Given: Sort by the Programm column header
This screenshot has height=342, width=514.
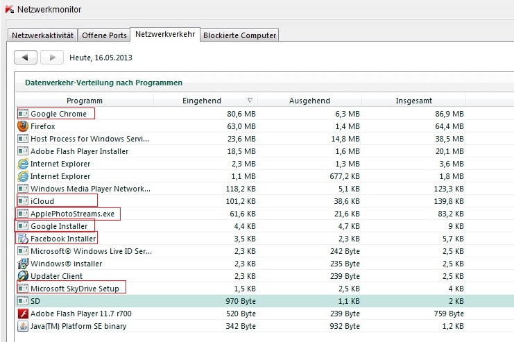Looking at the screenshot, I should (x=85, y=101).
